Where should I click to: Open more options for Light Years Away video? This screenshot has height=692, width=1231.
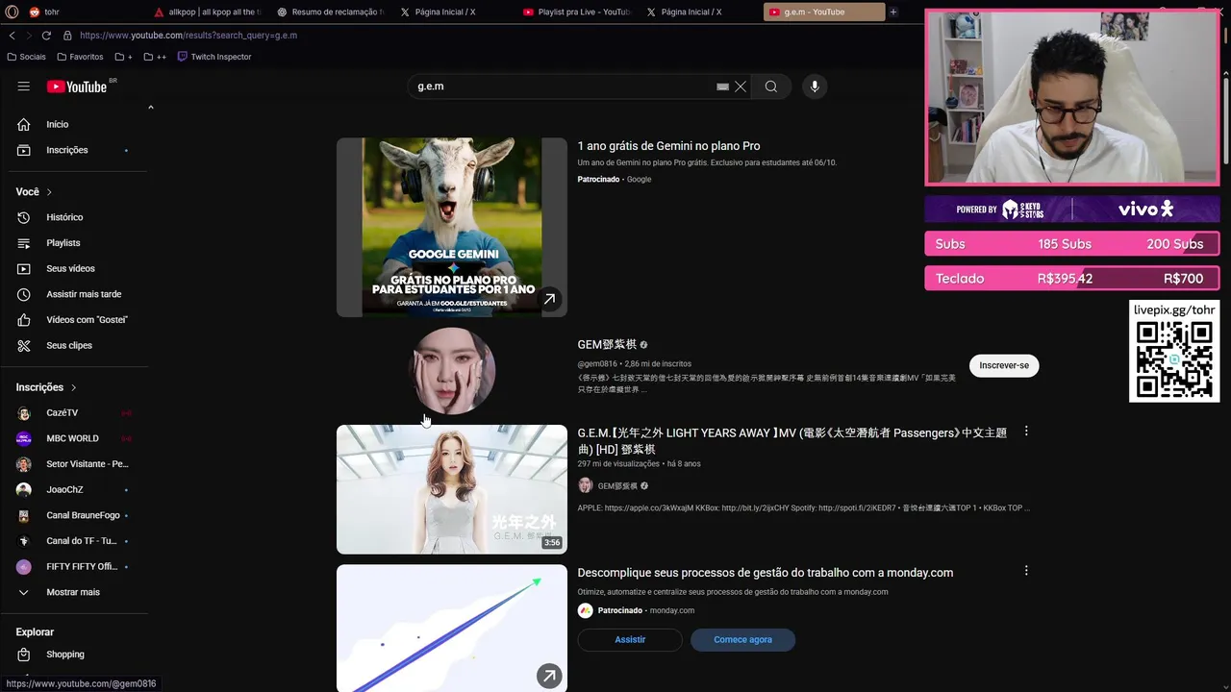(1026, 432)
